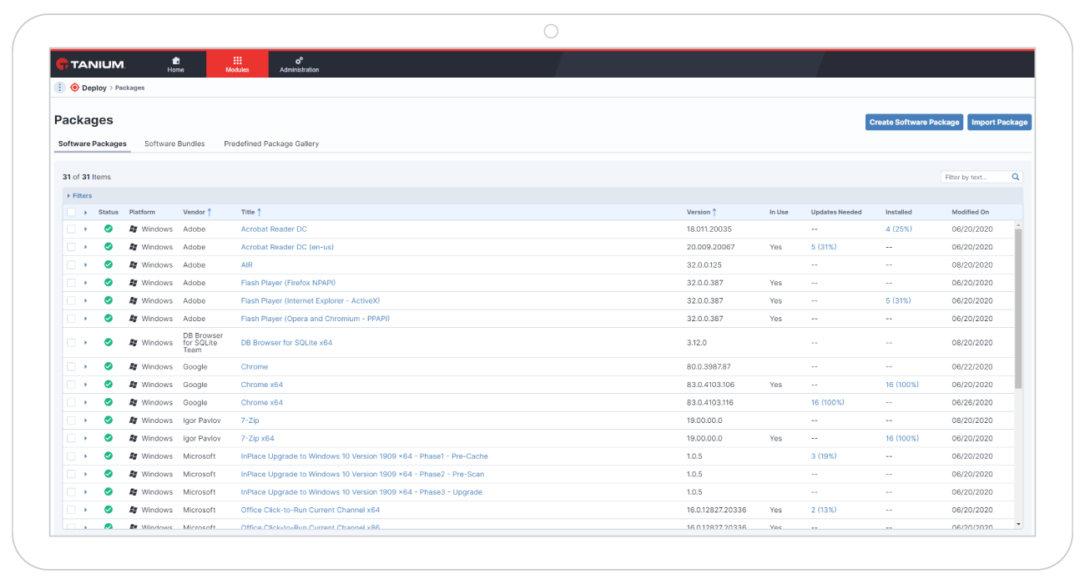Image resolution: width=1085 pixels, height=584 pixels.
Task: Open the Home menu icon
Action: click(x=175, y=61)
